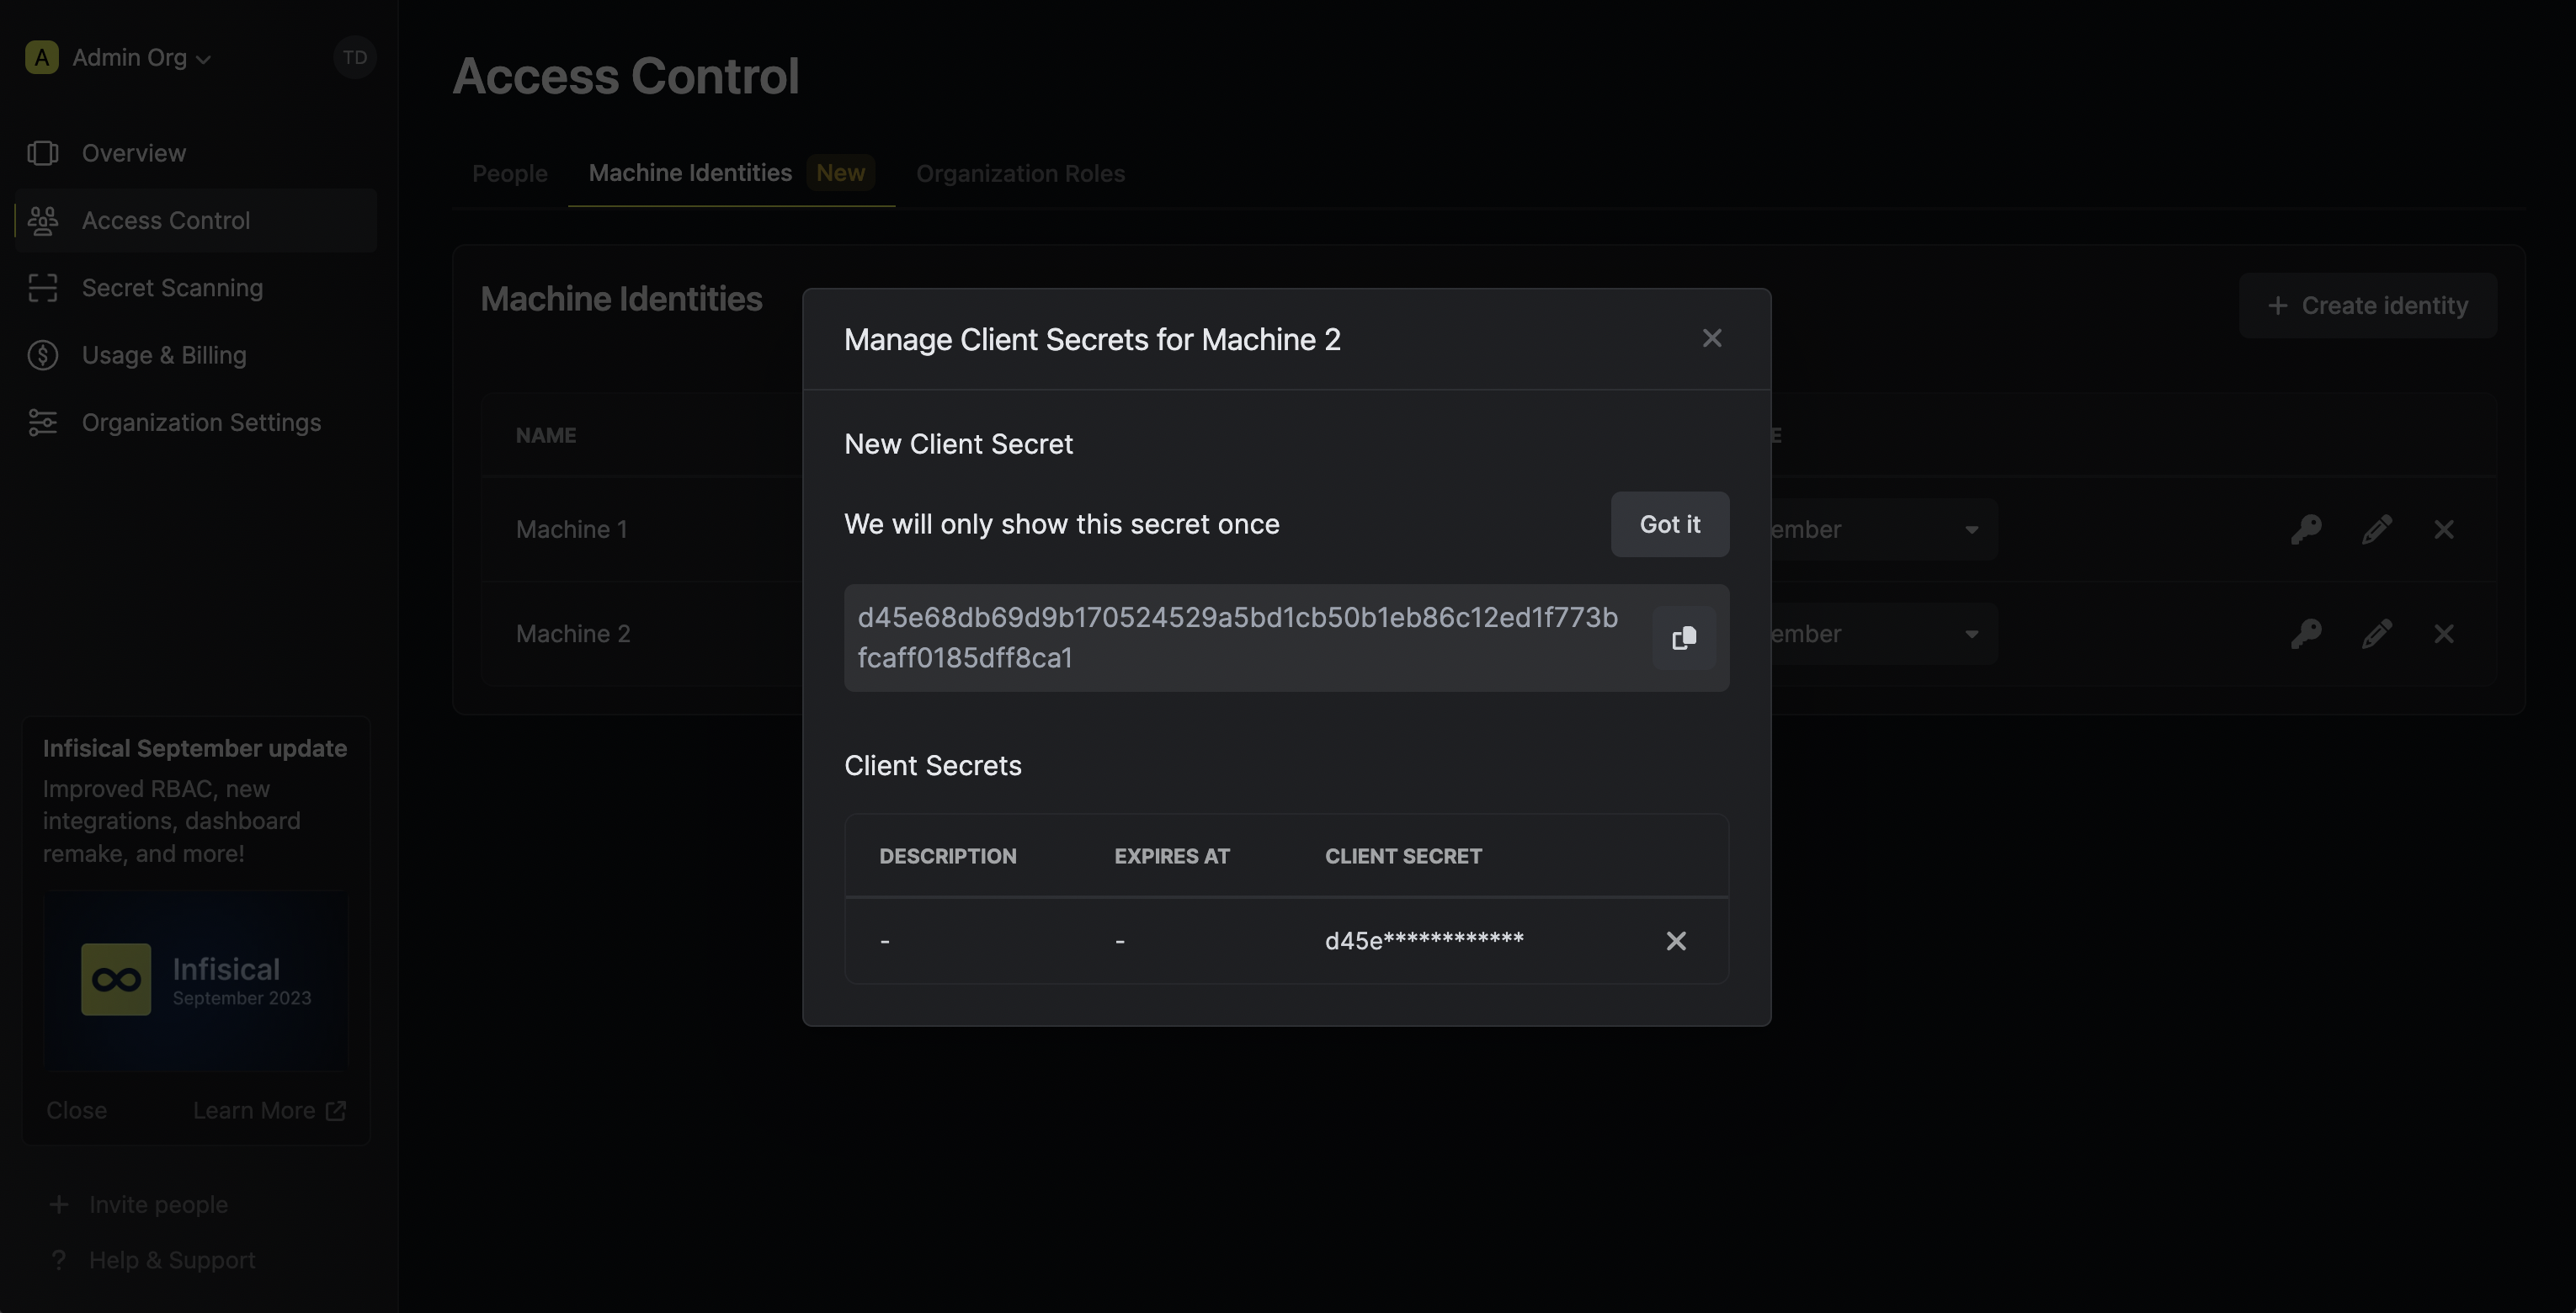2576x1313 pixels.
Task: Open Learn More link
Action: click(x=269, y=1110)
